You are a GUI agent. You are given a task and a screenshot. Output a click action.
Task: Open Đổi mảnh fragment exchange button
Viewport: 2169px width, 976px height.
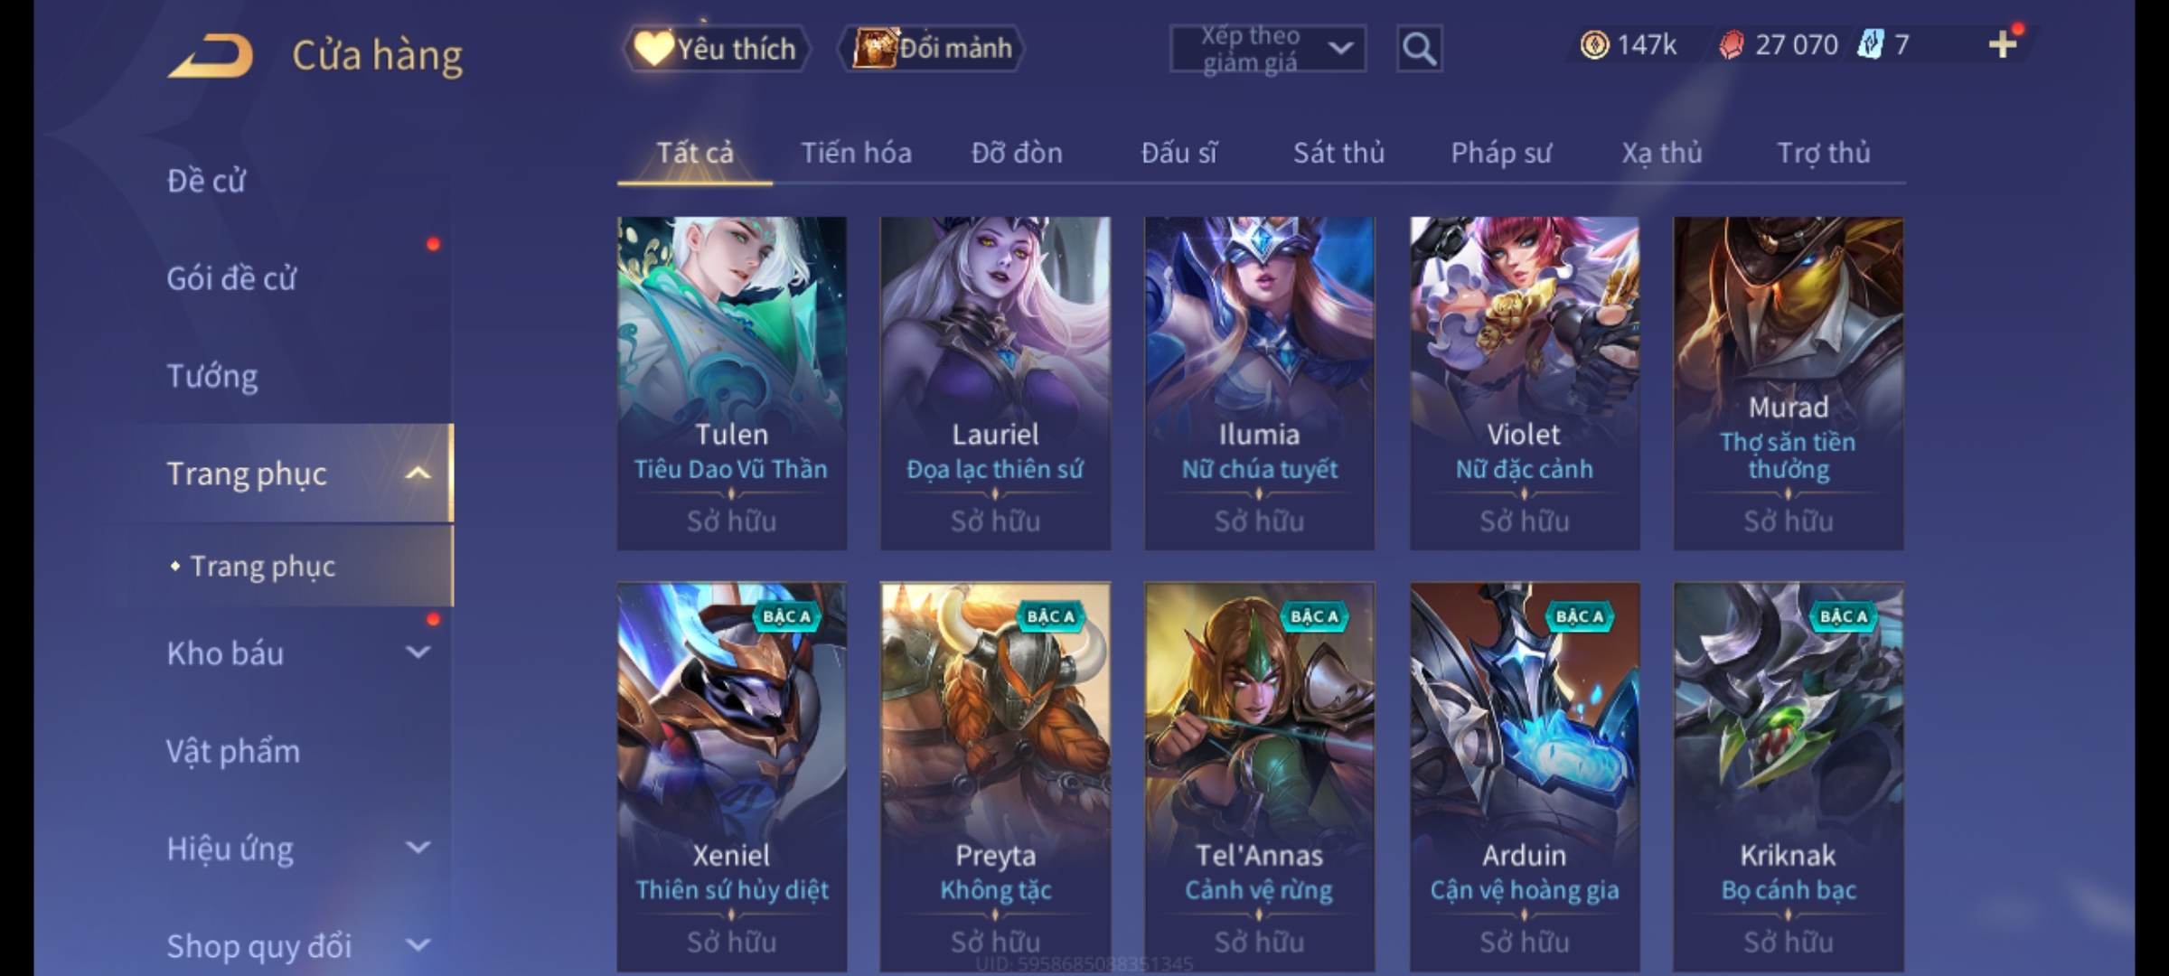[931, 48]
